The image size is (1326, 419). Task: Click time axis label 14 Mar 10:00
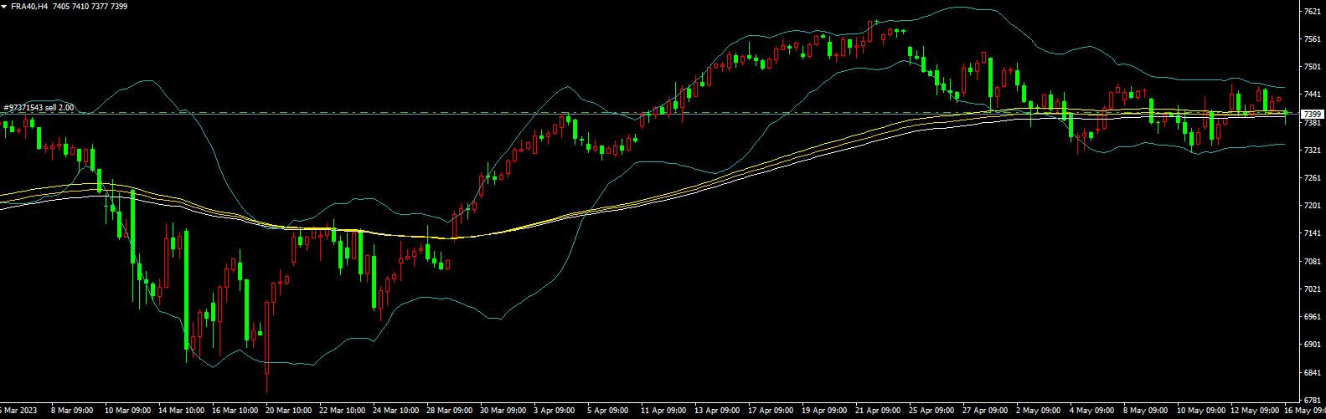tap(181, 411)
